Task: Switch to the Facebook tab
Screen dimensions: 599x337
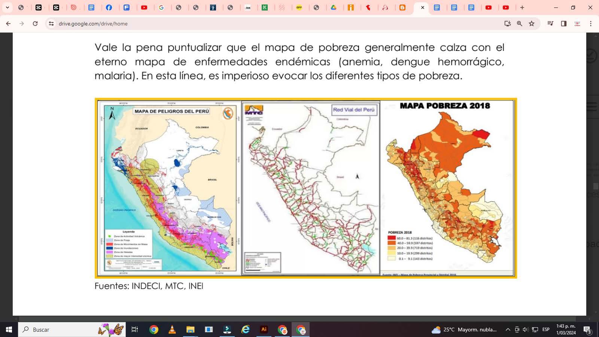Action: click(x=109, y=7)
